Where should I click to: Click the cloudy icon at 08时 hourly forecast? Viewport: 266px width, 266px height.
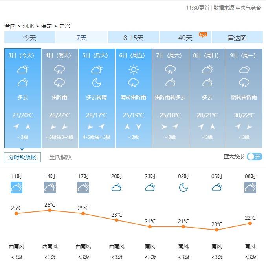coord(250,188)
